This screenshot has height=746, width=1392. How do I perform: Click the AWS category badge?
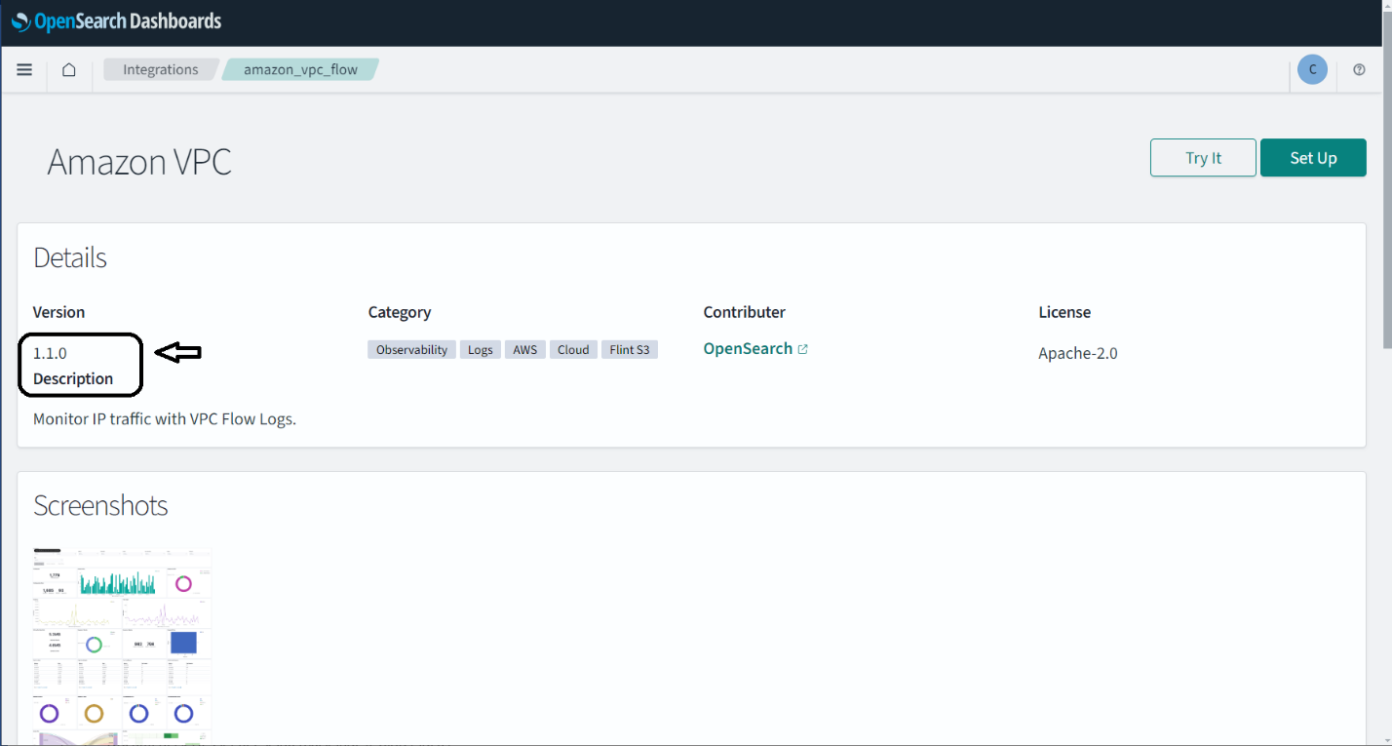tap(525, 350)
